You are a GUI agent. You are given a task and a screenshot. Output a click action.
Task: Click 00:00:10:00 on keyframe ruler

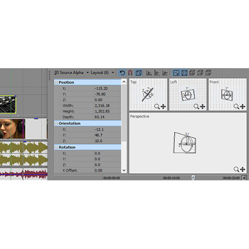(172, 178)
